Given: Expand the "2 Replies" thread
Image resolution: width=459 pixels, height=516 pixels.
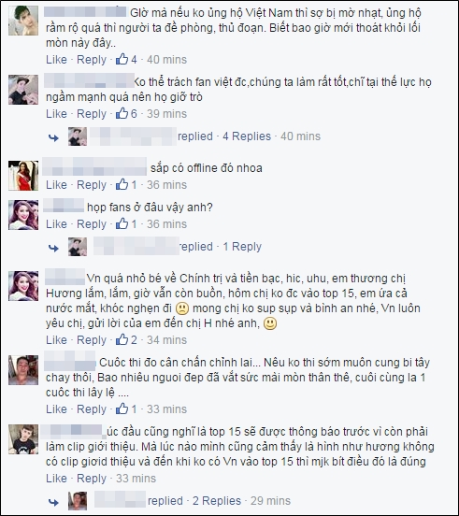Looking at the screenshot, I should (x=217, y=500).
